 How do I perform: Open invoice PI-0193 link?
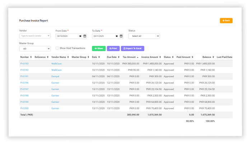[24, 64]
